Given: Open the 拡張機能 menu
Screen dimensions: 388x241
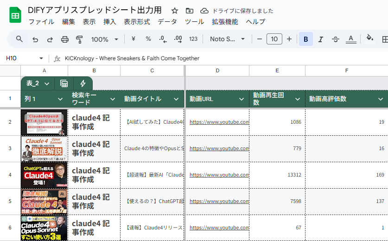Looking at the screenshot, I should coord(225,22).
